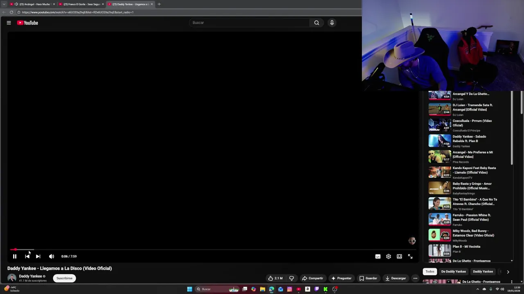Select the Daddy Yankee filter chip
This screenshot has width=524, height=294.
[483, 272]
